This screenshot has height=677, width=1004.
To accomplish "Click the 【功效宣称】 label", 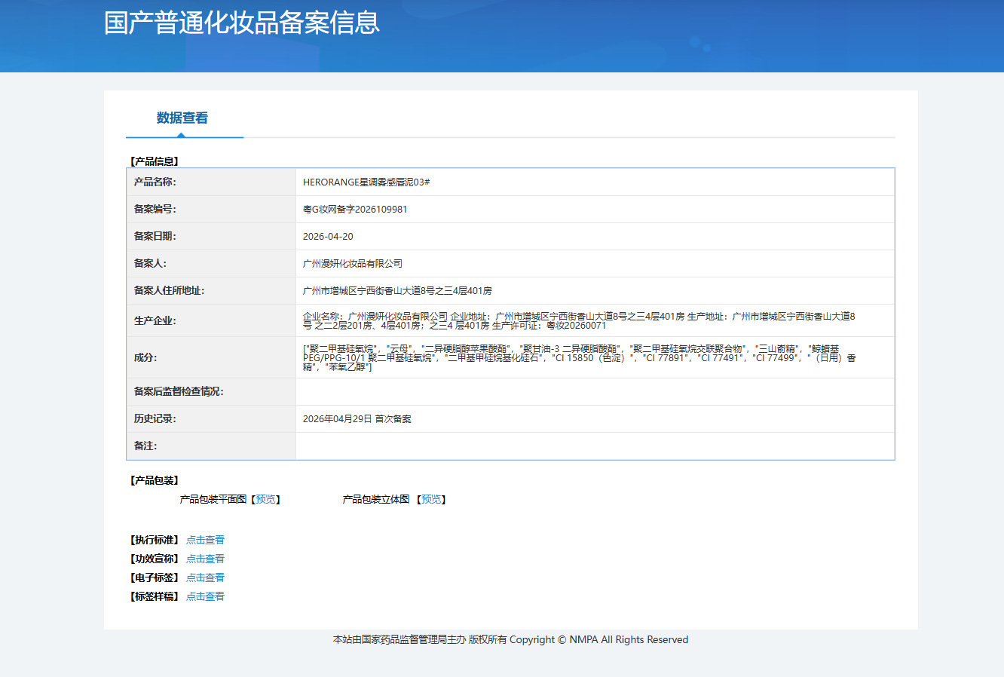I will 155,559.
